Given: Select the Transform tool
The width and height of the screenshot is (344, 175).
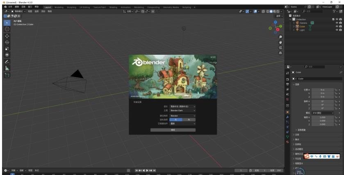Looking at the screenshot, I should click(x=7, y=55).
